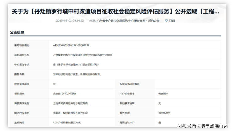Image resolution: width=233 pixels, height=131 pixels.
Task: Click the 是 value for 是否选取中介
Action: [x=160, y=123]
